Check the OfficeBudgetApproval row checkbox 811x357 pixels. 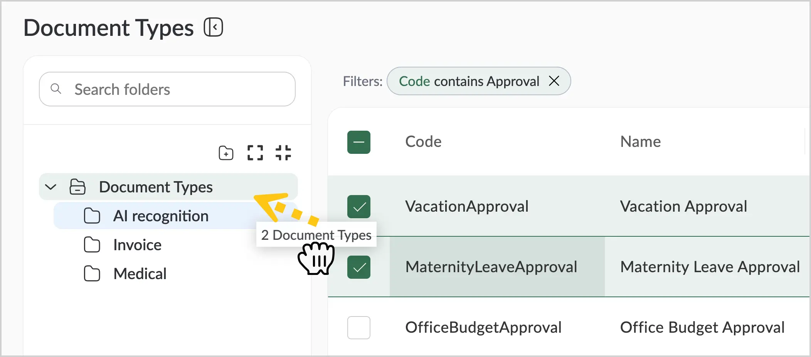pos(359,328)
